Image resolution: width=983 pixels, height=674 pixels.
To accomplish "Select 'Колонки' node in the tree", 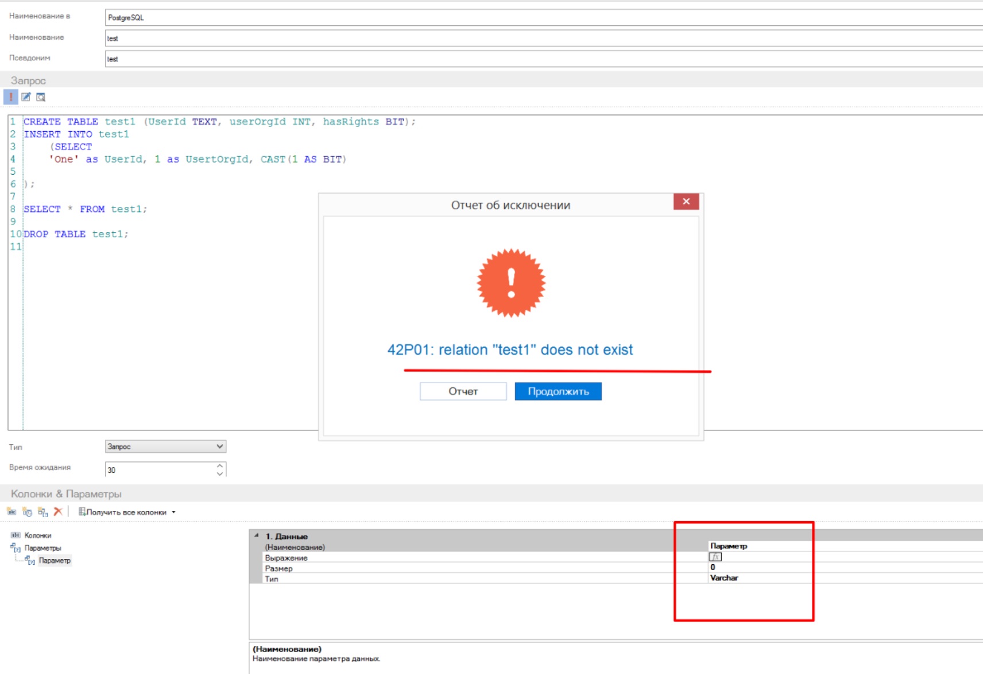I will (x=37, y=536).
